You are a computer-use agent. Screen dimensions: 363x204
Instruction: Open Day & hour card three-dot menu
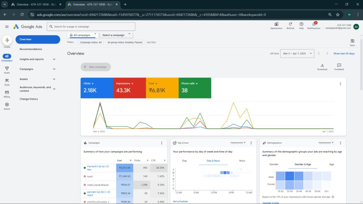coord(251,143)
